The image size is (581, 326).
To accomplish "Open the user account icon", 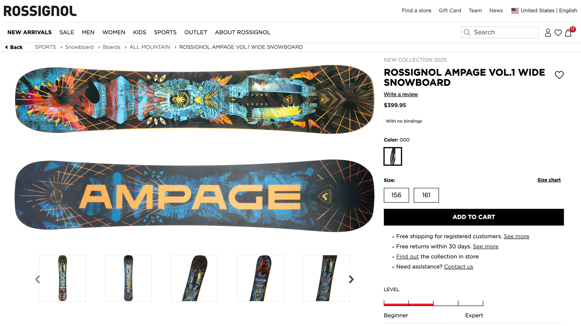I will 548,33.
